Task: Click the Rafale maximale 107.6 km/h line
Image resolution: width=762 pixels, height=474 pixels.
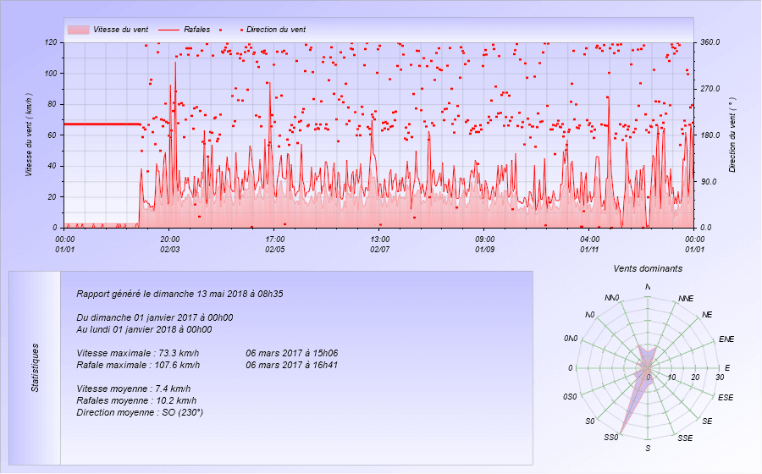Action: 138,365
